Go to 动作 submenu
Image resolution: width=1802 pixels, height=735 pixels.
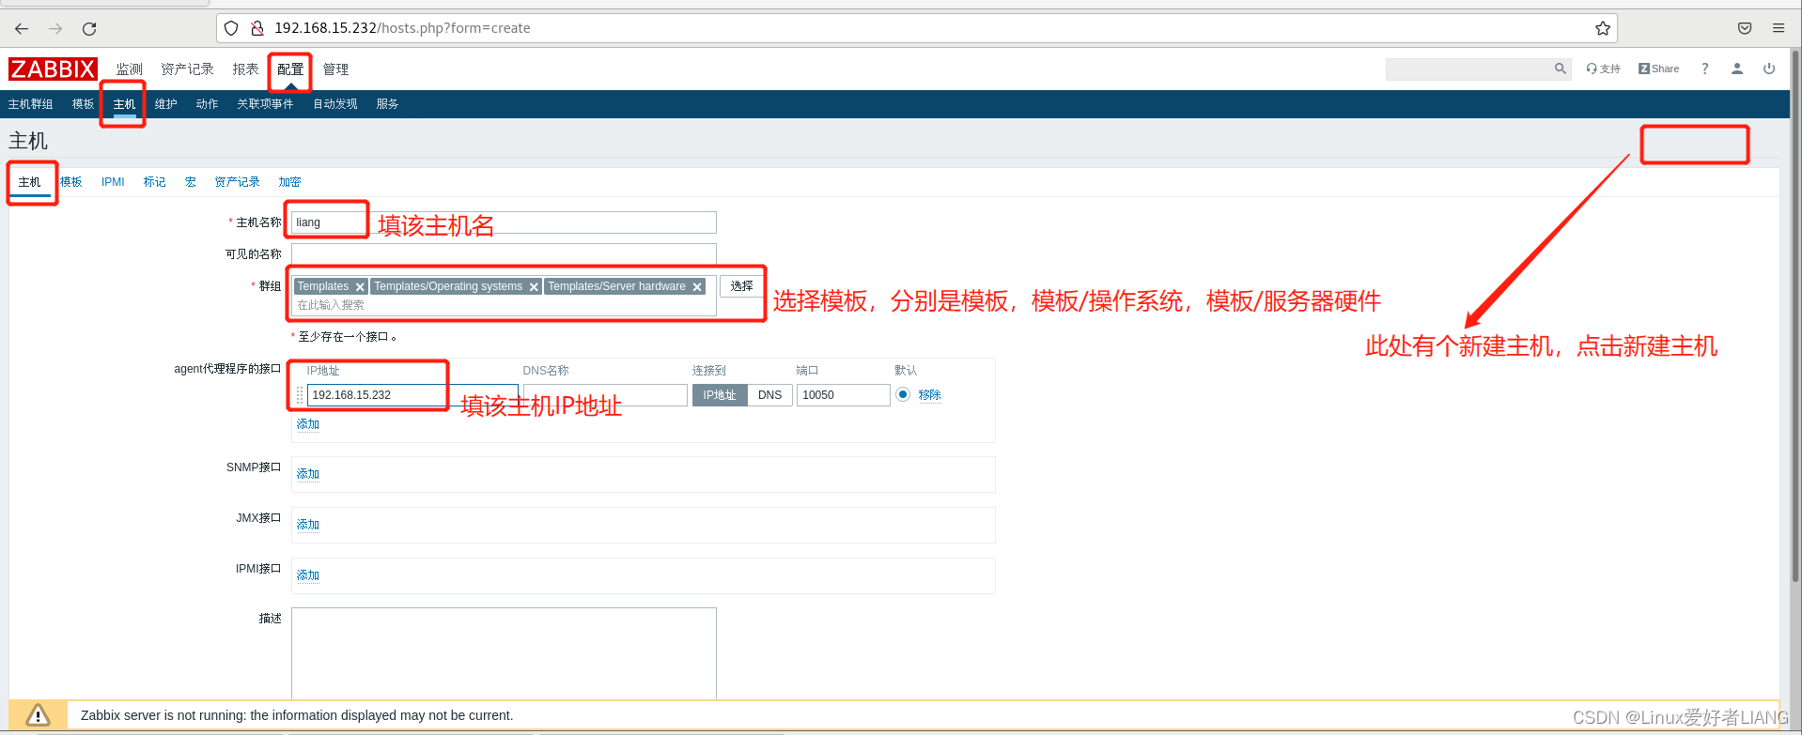click(x=207, y=104)
